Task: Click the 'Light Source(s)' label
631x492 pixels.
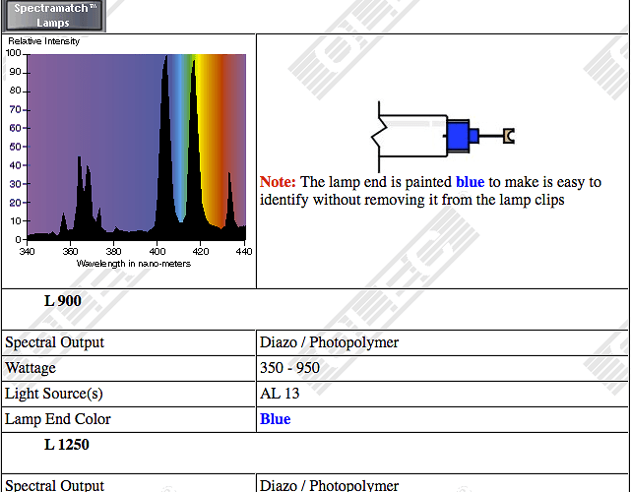Action: [54, 394]
